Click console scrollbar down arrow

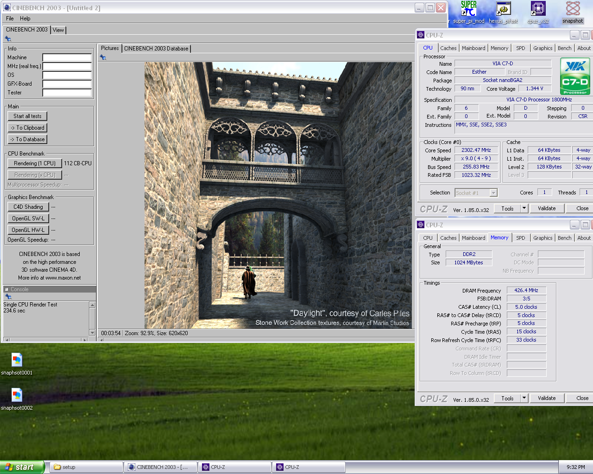(92, 332)
